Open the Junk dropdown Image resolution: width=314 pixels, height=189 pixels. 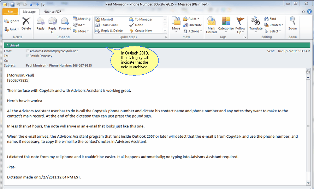pos(12,29)
